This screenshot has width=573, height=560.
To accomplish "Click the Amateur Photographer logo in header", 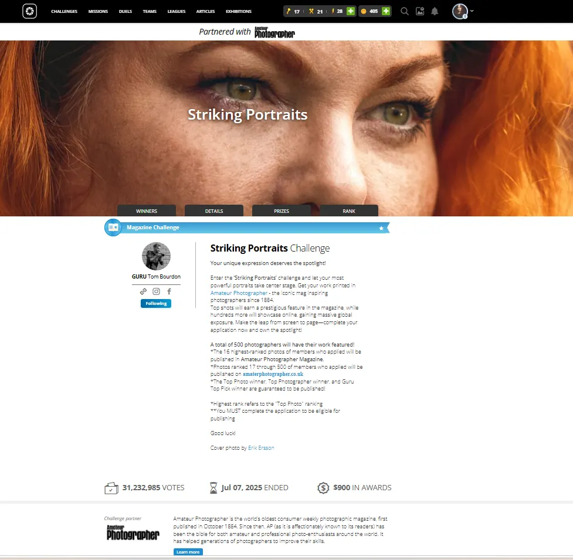I will (274, 32).
